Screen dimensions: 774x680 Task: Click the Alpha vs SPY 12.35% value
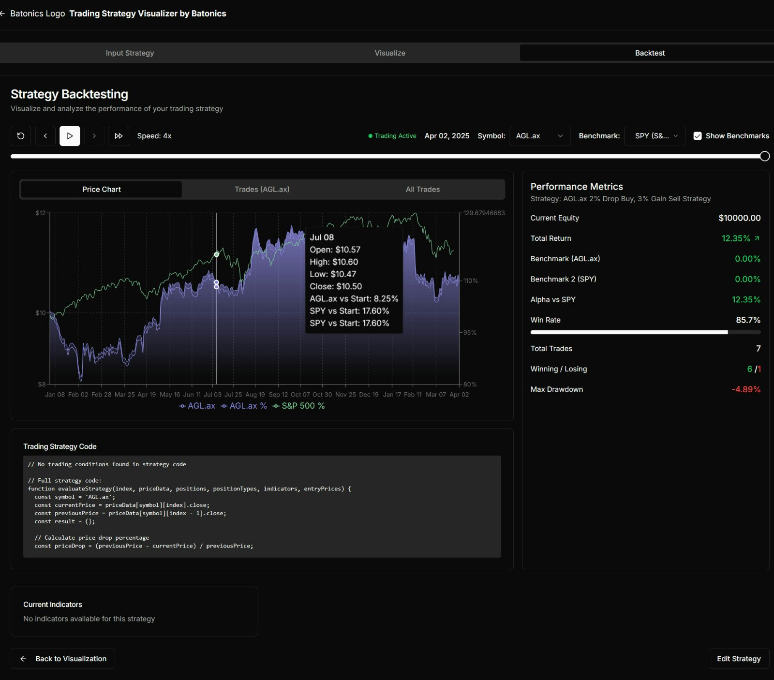746,300
